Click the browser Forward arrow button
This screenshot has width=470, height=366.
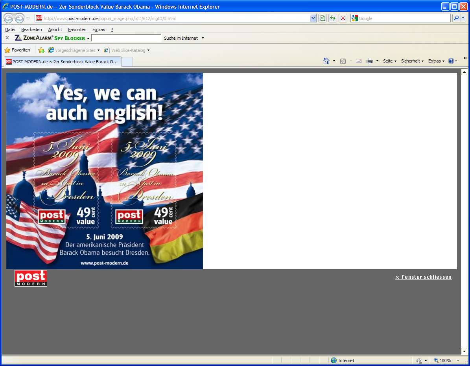[20, 18]
